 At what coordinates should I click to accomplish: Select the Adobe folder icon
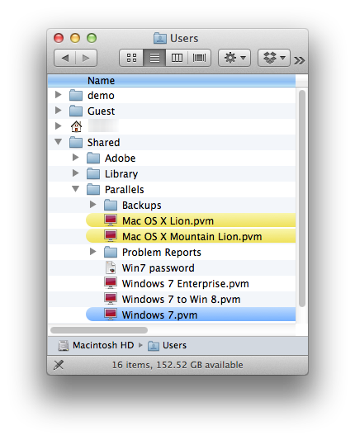tap(93, 158)
